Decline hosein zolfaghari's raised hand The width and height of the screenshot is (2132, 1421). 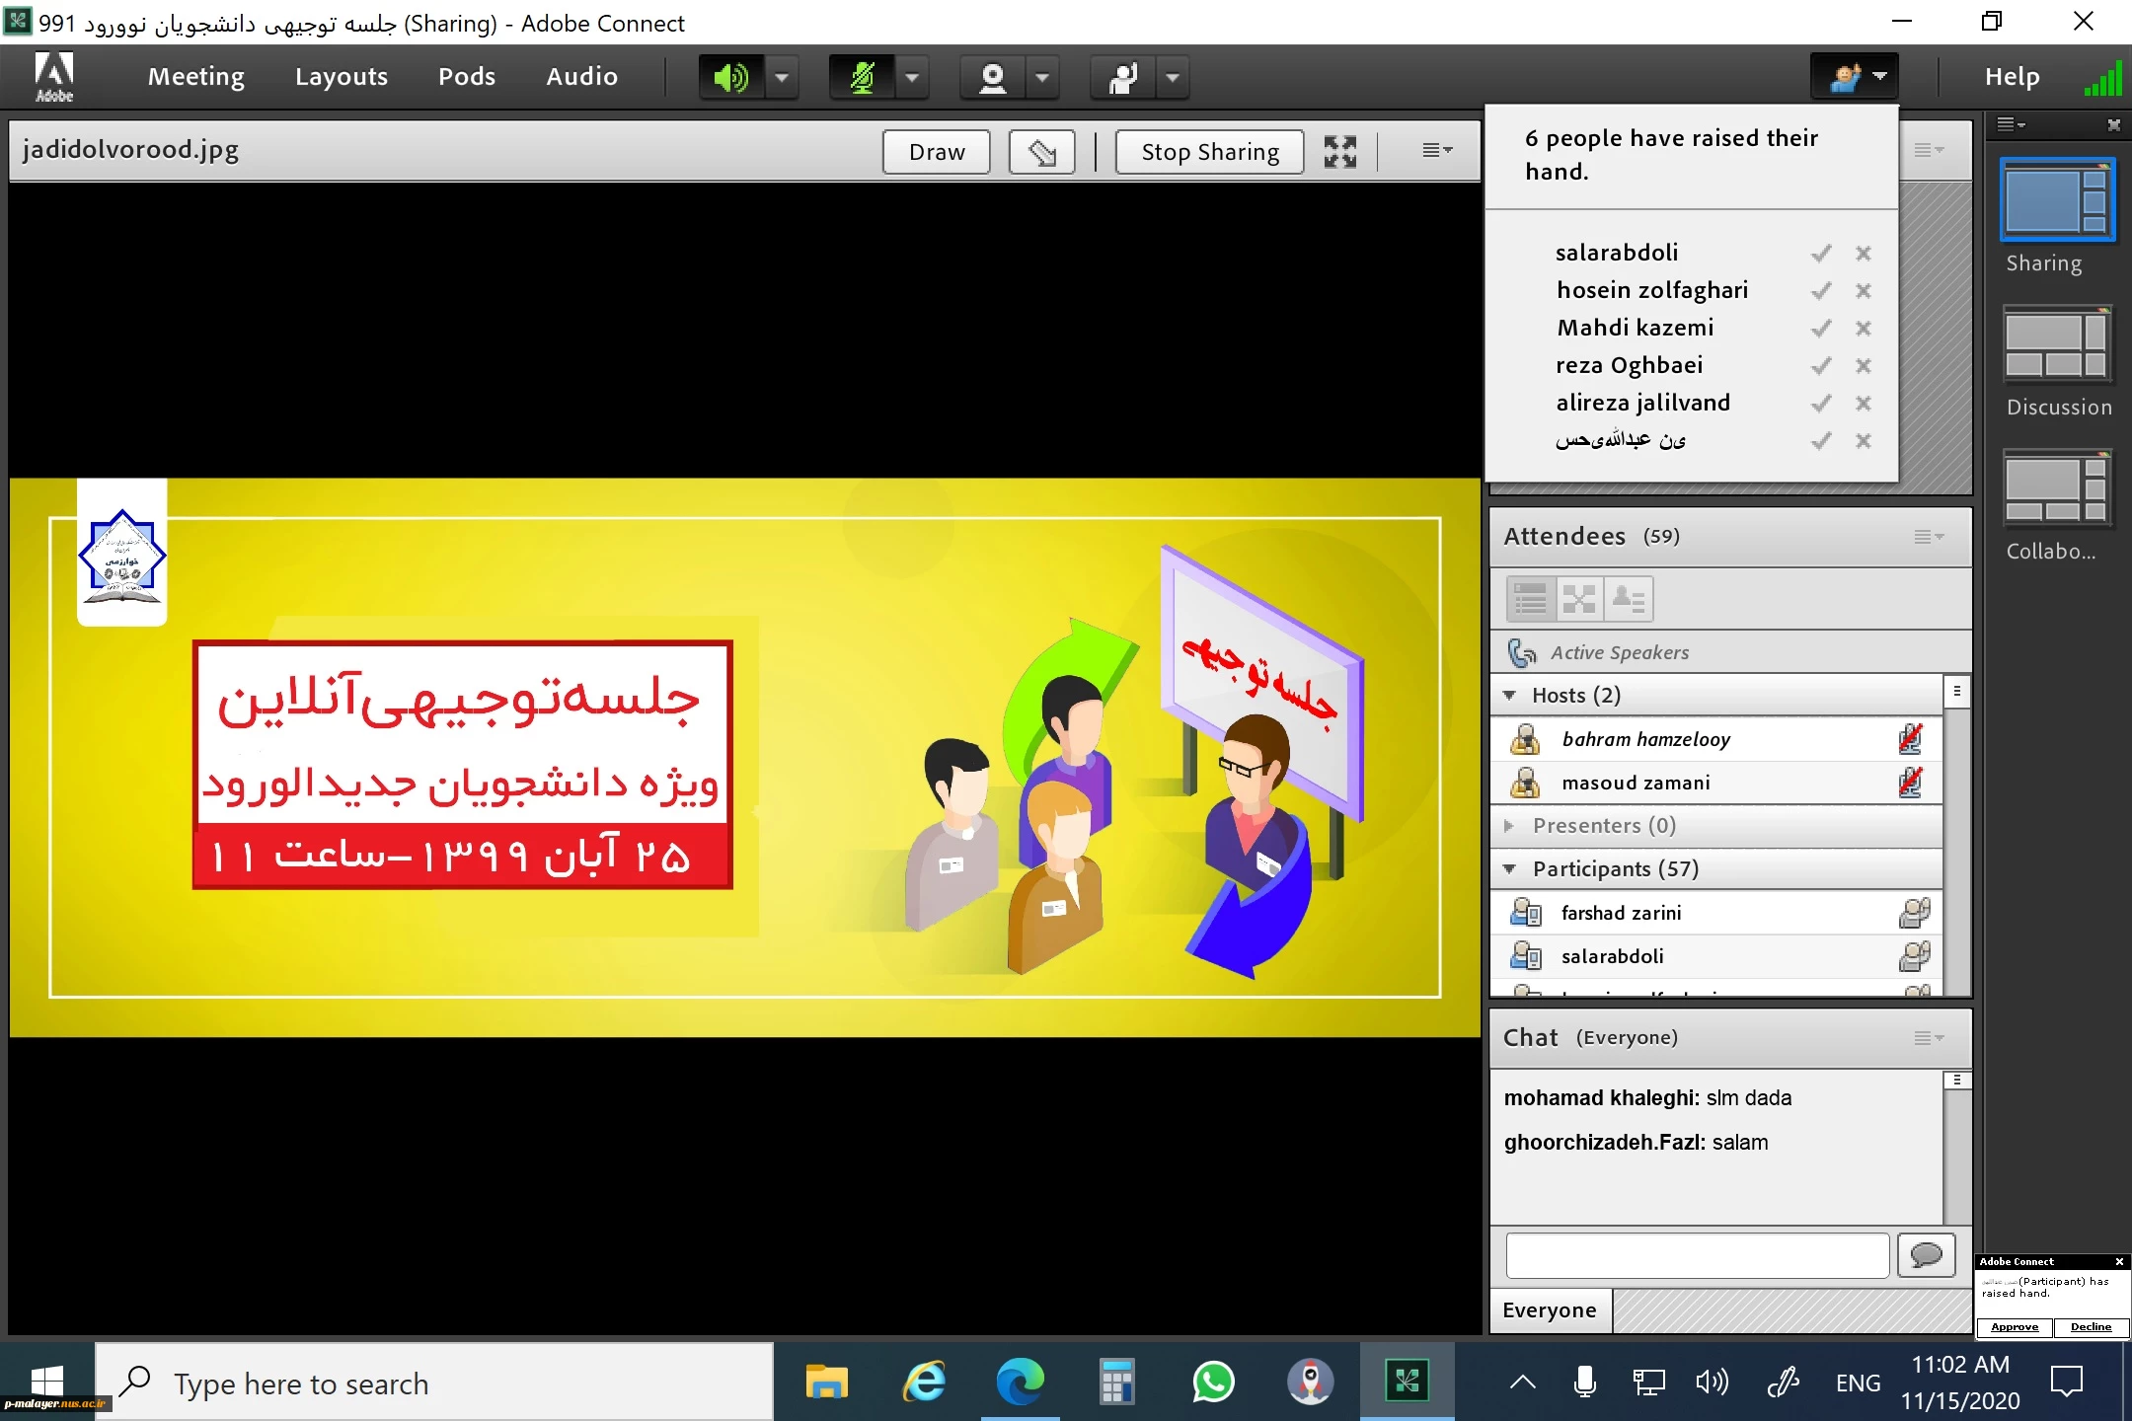tap(1864, 291)
